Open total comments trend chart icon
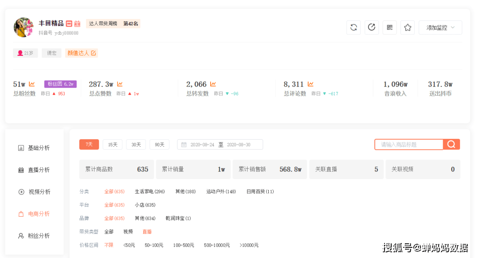This screenshot has height=258, width=479. tap(310, 84)
